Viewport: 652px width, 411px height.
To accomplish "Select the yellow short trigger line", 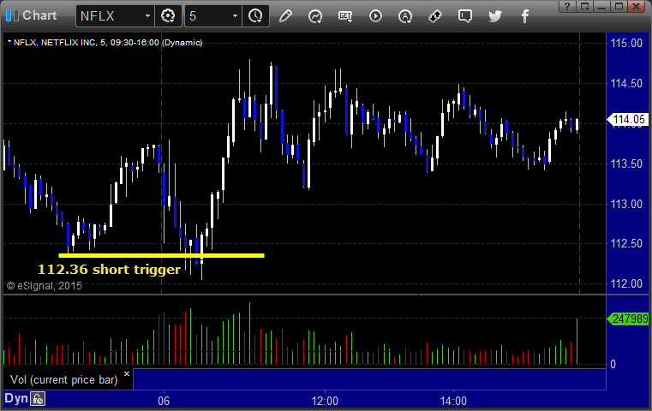I will pos(161,255).
